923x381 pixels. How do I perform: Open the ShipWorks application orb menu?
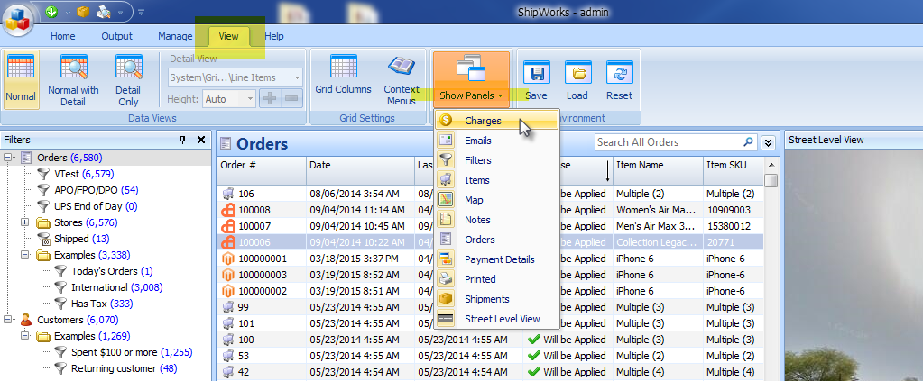click(x=19, y=20)
